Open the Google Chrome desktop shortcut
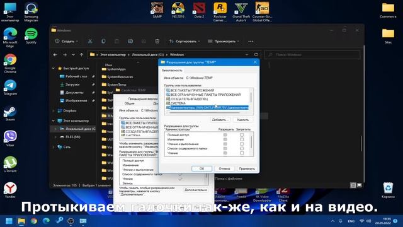 pyautogui.click(x=10, y=63)
